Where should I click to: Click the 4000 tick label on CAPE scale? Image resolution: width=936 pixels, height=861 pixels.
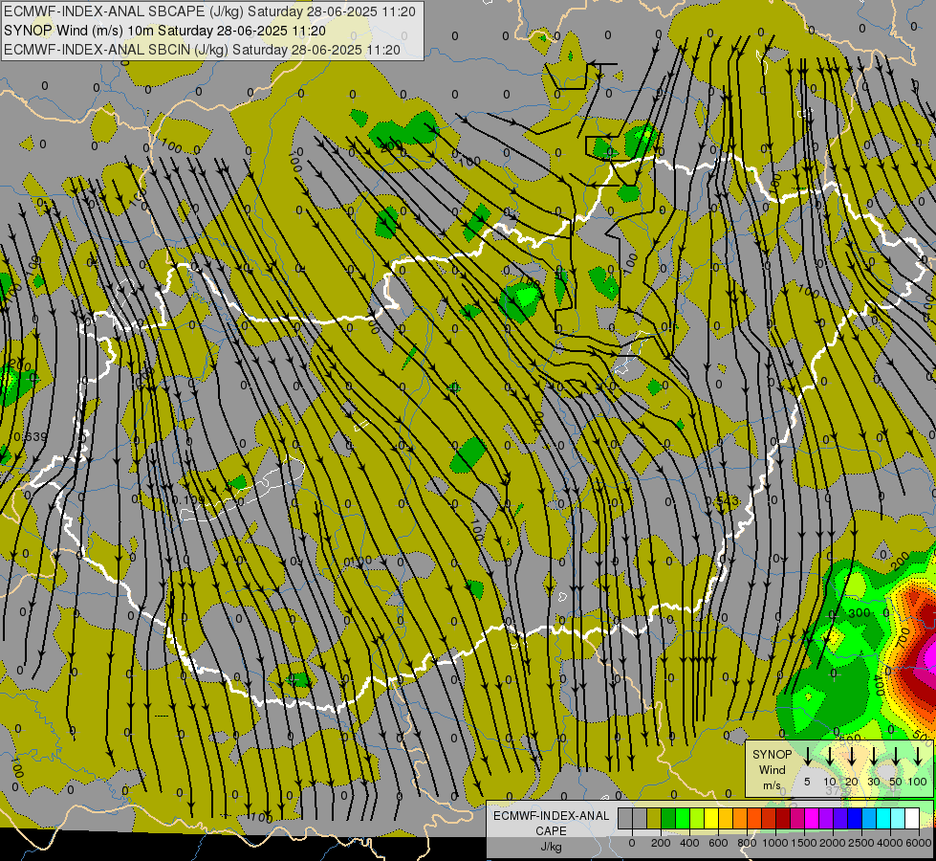click(x=889, y=843)
